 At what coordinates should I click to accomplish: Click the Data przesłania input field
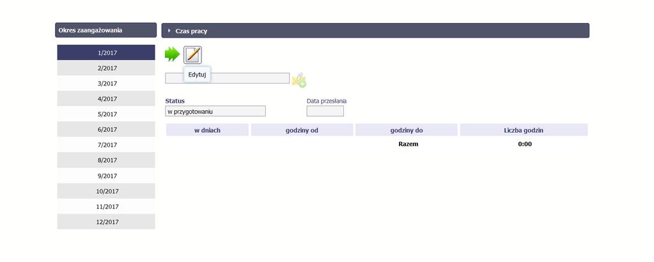pyautogui.click(x=325, y=111)
